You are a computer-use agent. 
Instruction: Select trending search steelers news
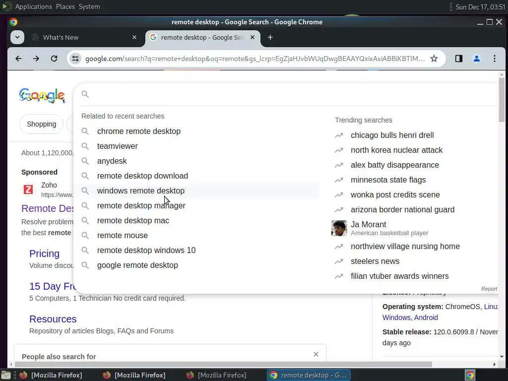pos(375,261)
